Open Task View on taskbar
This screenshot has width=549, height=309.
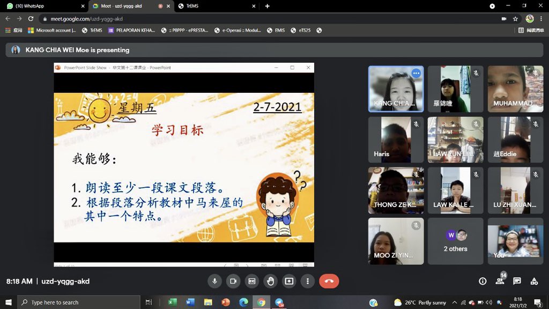coord(149,302)
